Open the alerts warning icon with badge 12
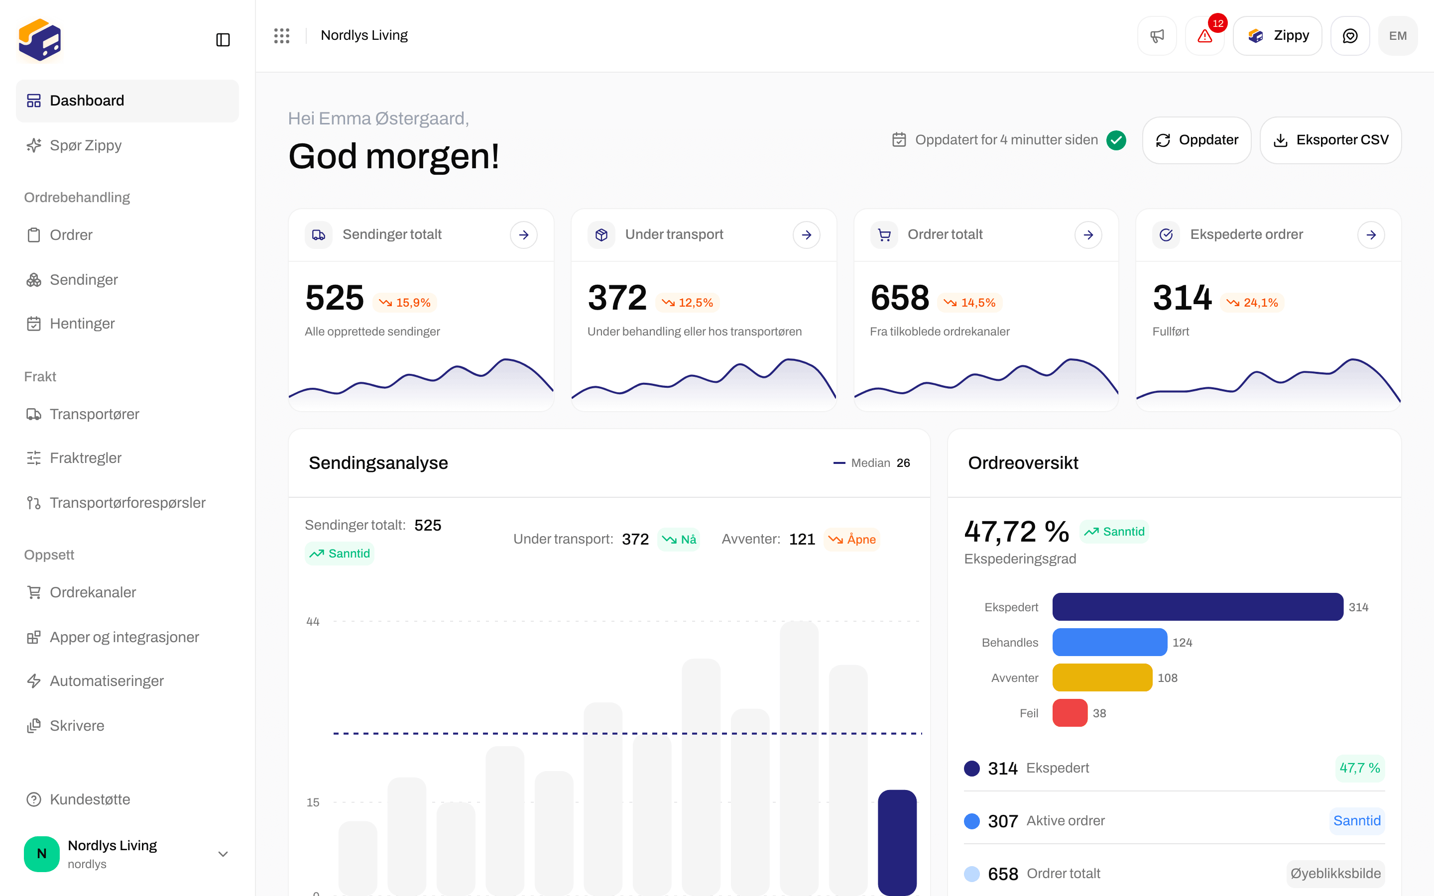The height and width of the screenshot is (896, 1434). pyautogui.click(x=1204, y=35)
